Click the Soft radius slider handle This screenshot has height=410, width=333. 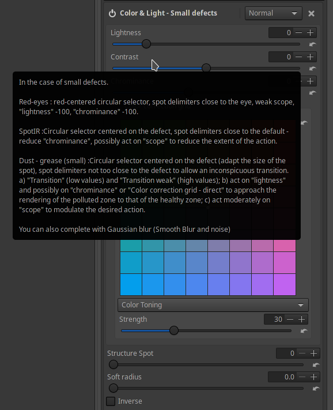coord(113,388)
